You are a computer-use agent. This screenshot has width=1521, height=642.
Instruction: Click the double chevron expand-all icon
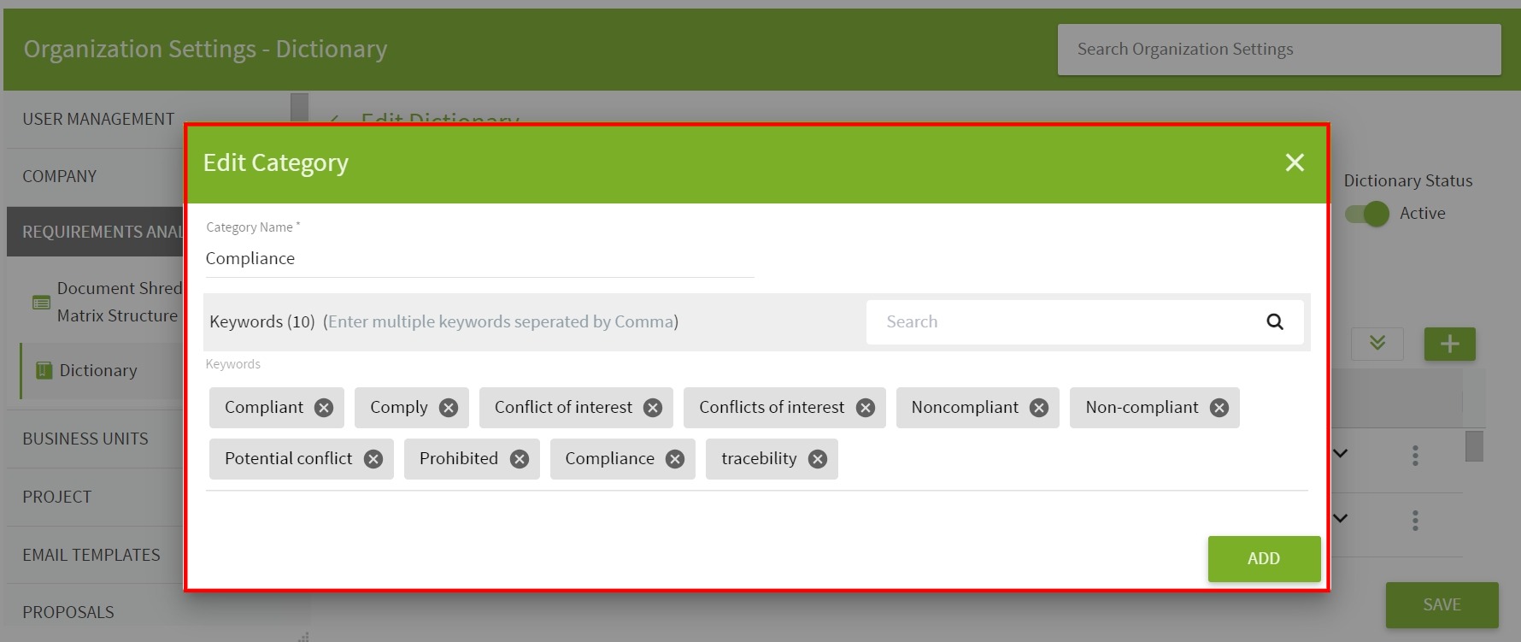tap(1377, 344)
